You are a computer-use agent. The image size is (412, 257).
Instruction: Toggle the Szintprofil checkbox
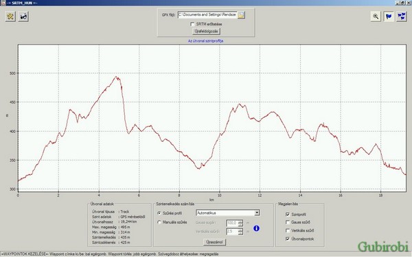point(288,215)
